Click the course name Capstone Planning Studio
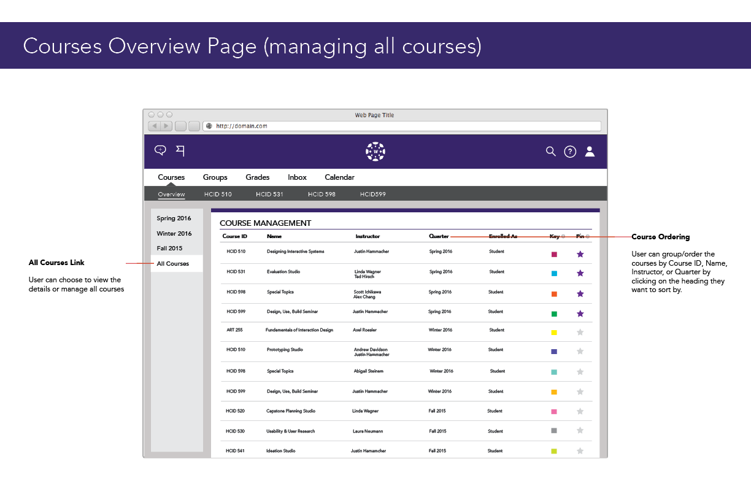The height and width of the screenshot is (486, 751). (x=291, y=411)
